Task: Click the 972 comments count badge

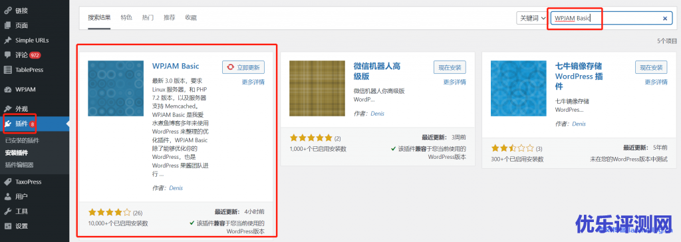Action: click(x=35, y=55)
